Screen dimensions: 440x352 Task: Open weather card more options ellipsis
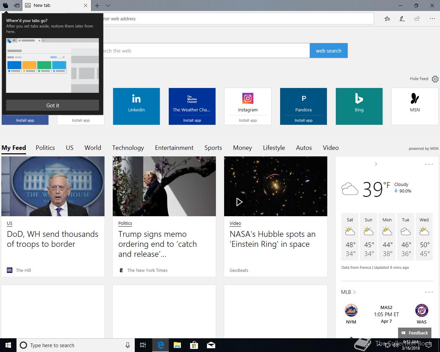[429, 164]
